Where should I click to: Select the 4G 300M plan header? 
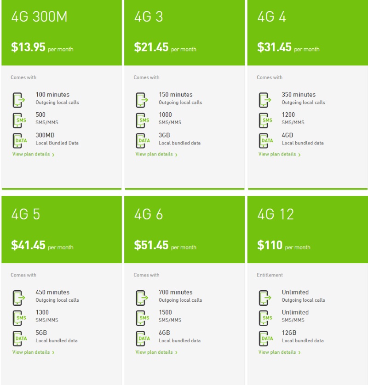point(62,33)
